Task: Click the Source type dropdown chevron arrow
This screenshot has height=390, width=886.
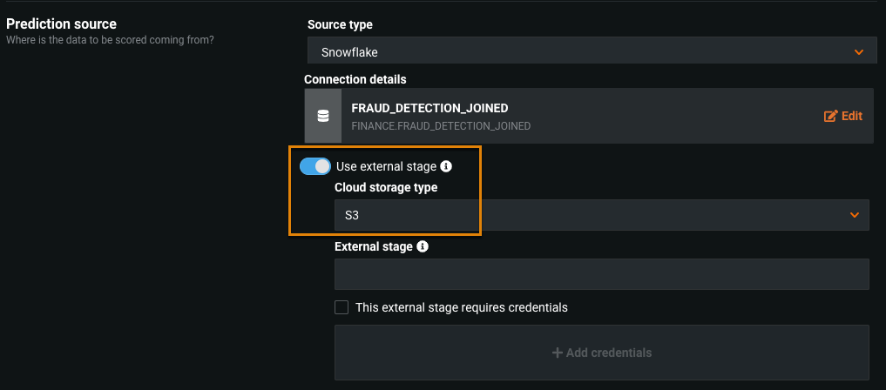Action: pyautogui.click(x=859, y=52)
